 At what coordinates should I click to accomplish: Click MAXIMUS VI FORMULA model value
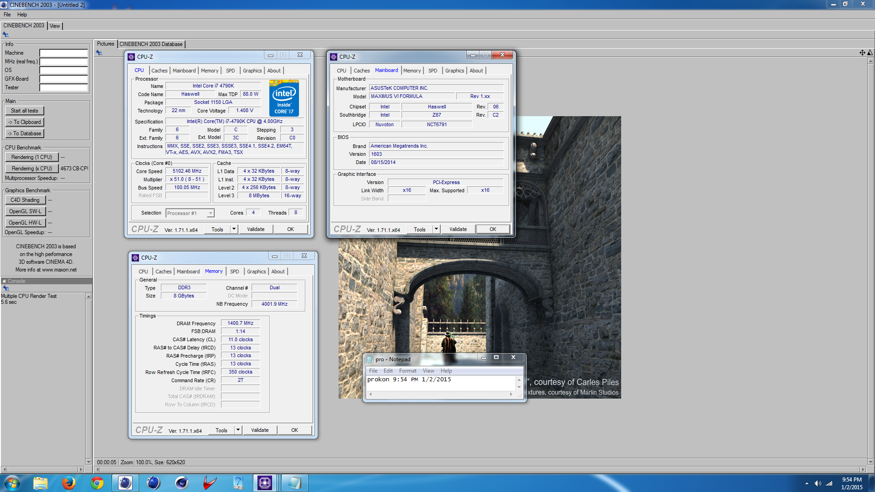point(412,96)
